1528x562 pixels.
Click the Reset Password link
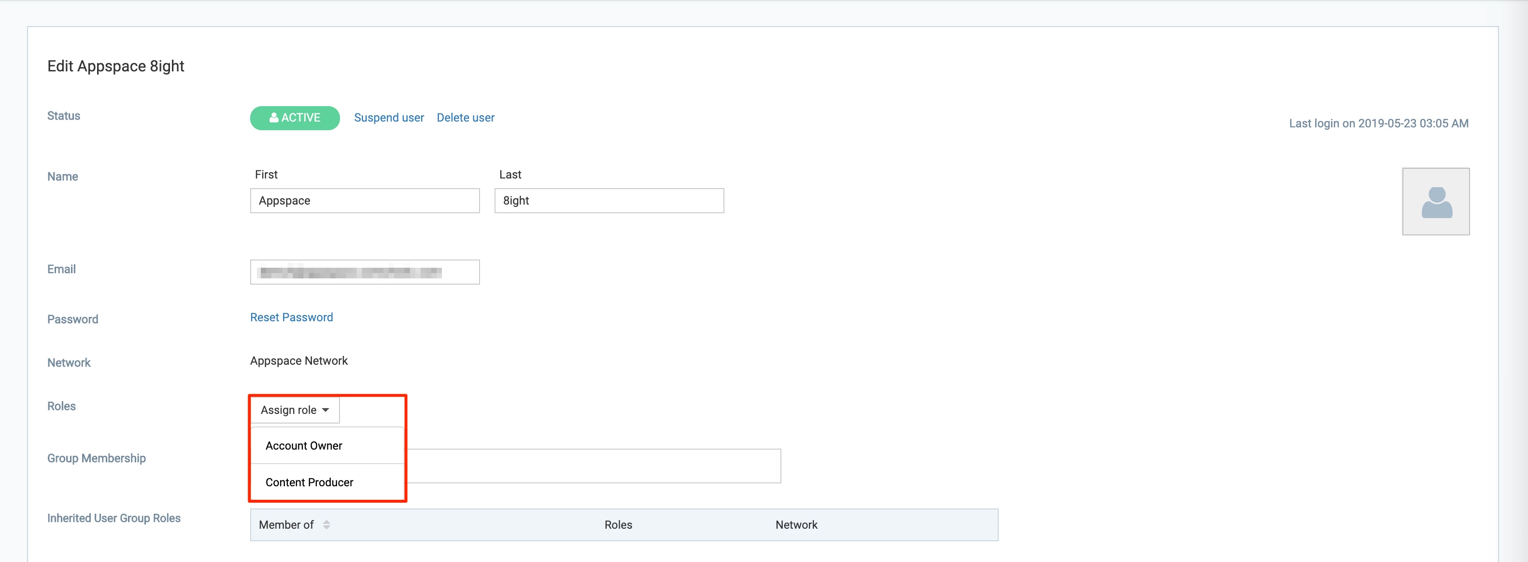[291, 317]
